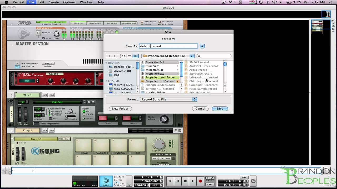Open the Window menu
337x189 pixels.
click(x=86, y=2)
